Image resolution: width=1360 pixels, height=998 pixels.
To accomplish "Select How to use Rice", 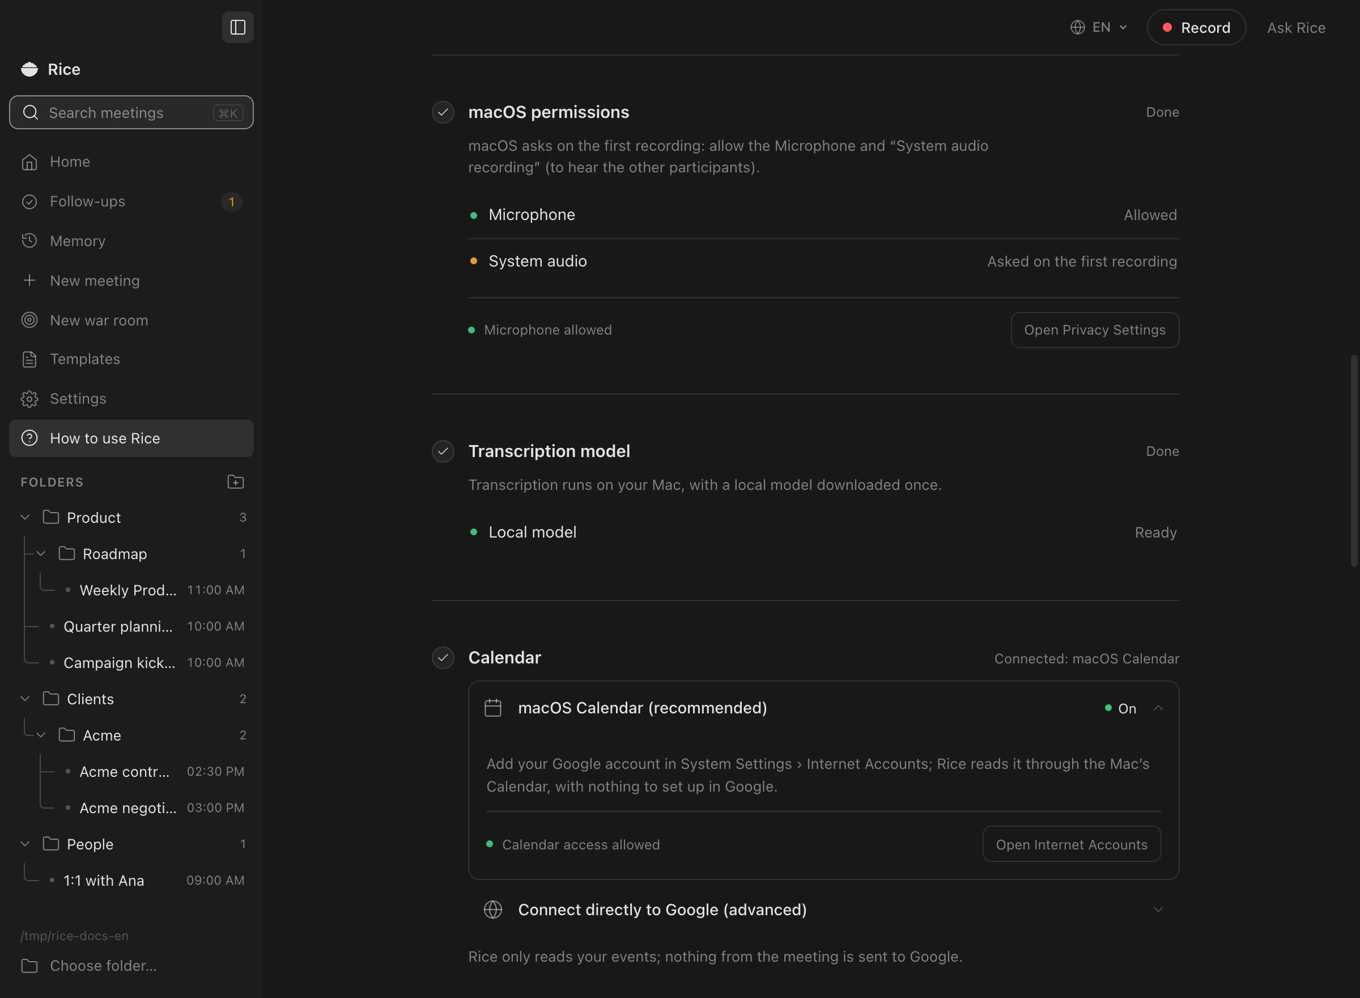I will click(131, 438).
